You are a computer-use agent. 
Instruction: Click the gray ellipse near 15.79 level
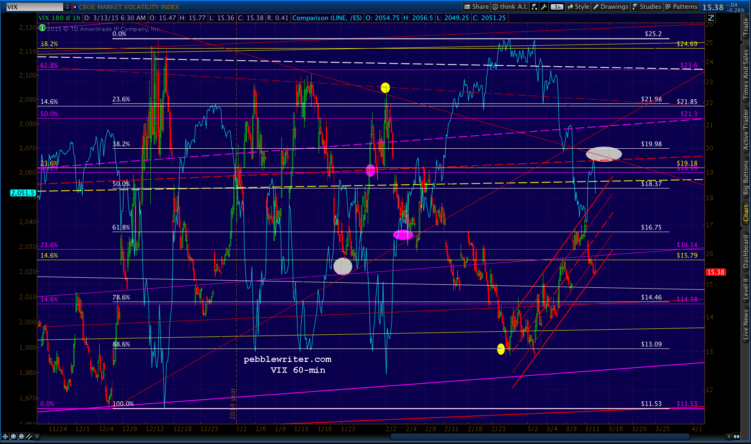[343, 266]
